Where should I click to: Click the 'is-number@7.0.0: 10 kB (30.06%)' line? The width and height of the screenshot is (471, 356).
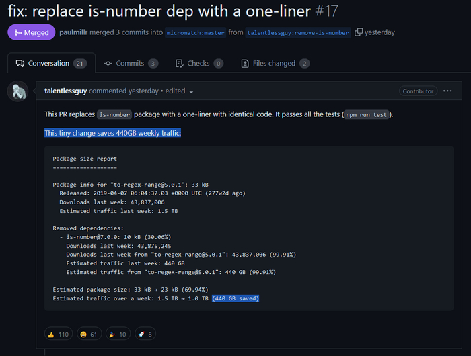115,237
